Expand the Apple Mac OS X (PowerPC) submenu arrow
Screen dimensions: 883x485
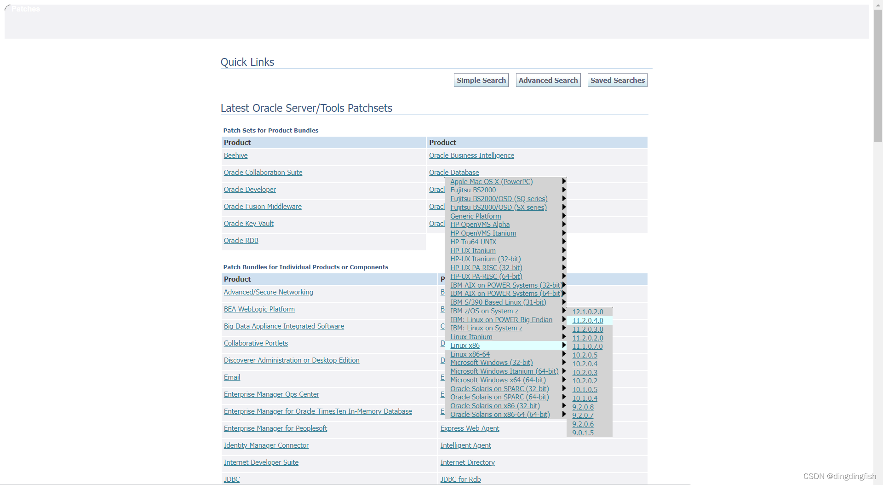pos(564,181)
